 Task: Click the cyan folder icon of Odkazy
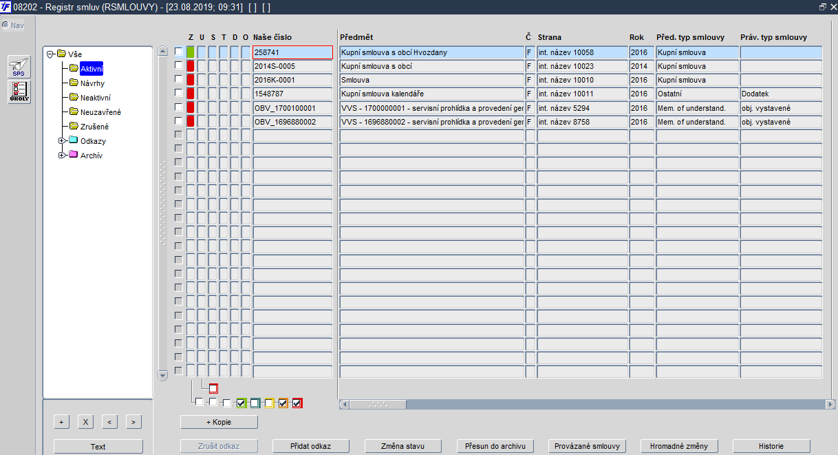(74, 140)
